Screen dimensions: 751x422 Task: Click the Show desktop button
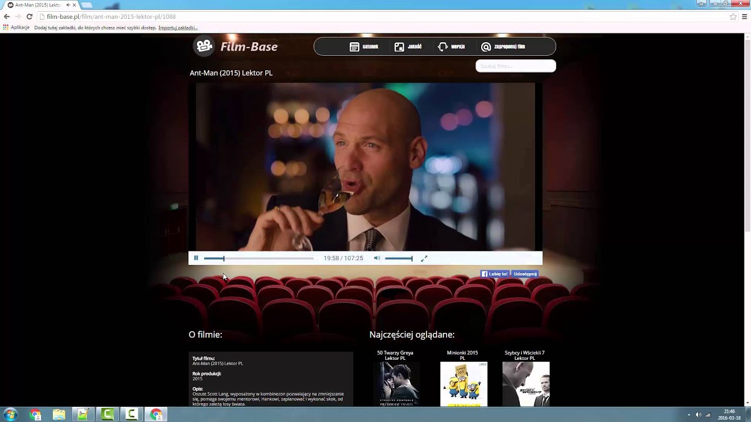pos(747,414)
